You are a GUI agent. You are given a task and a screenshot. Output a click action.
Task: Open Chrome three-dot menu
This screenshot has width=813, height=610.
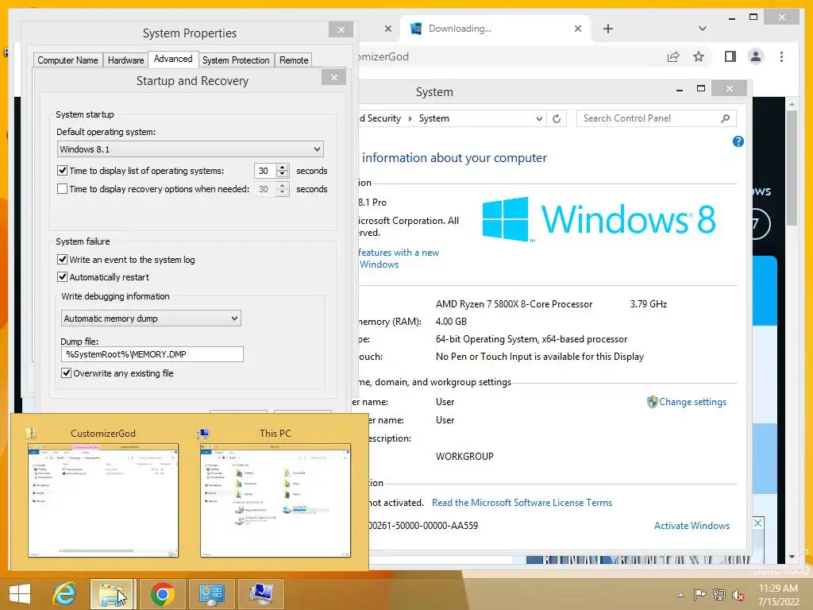tap(781, 56)
